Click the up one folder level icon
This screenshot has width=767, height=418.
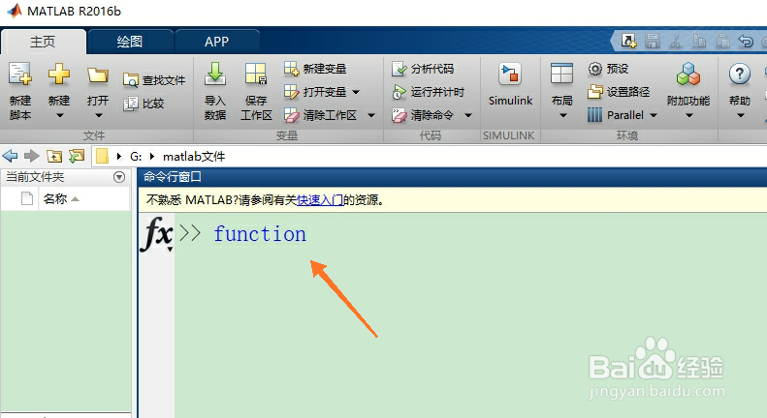tap(53, 156)
